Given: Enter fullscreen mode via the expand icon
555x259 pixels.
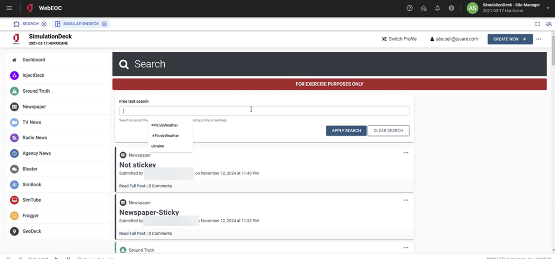Looking at the screenshot, I should [538, 24].
